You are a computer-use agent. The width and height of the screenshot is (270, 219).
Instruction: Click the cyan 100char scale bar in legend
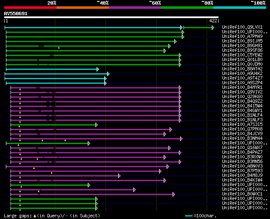189,216
